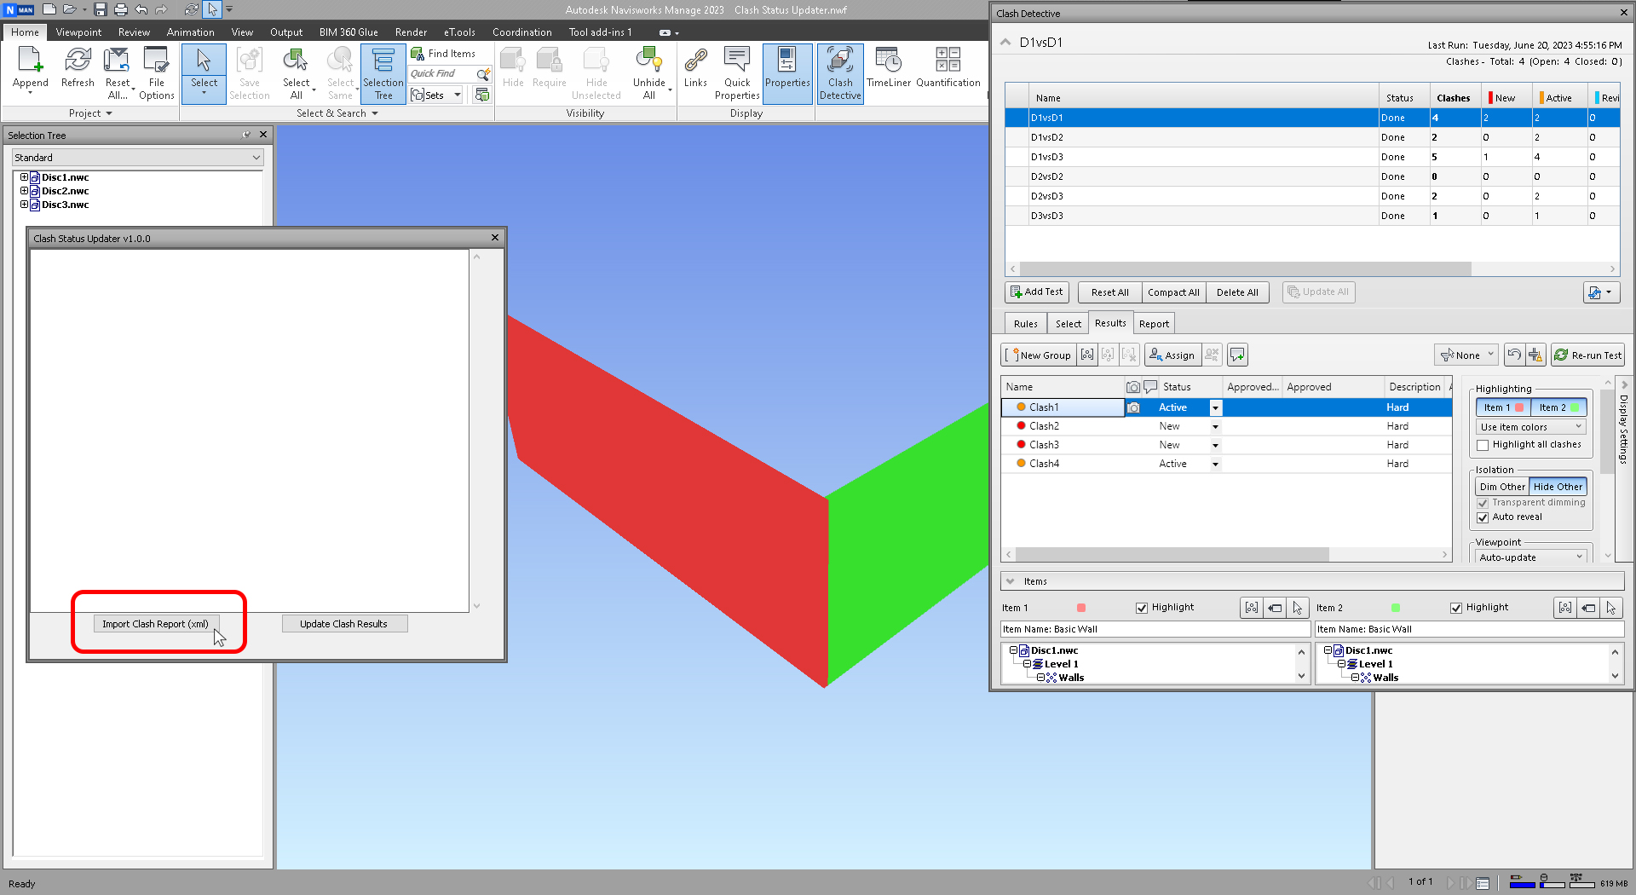Click the Quick Find input field
Screen dimensions: 1636x895
(442, 74)
